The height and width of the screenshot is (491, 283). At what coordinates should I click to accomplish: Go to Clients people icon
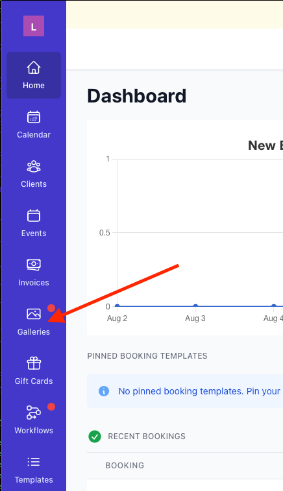click(34, 166)
